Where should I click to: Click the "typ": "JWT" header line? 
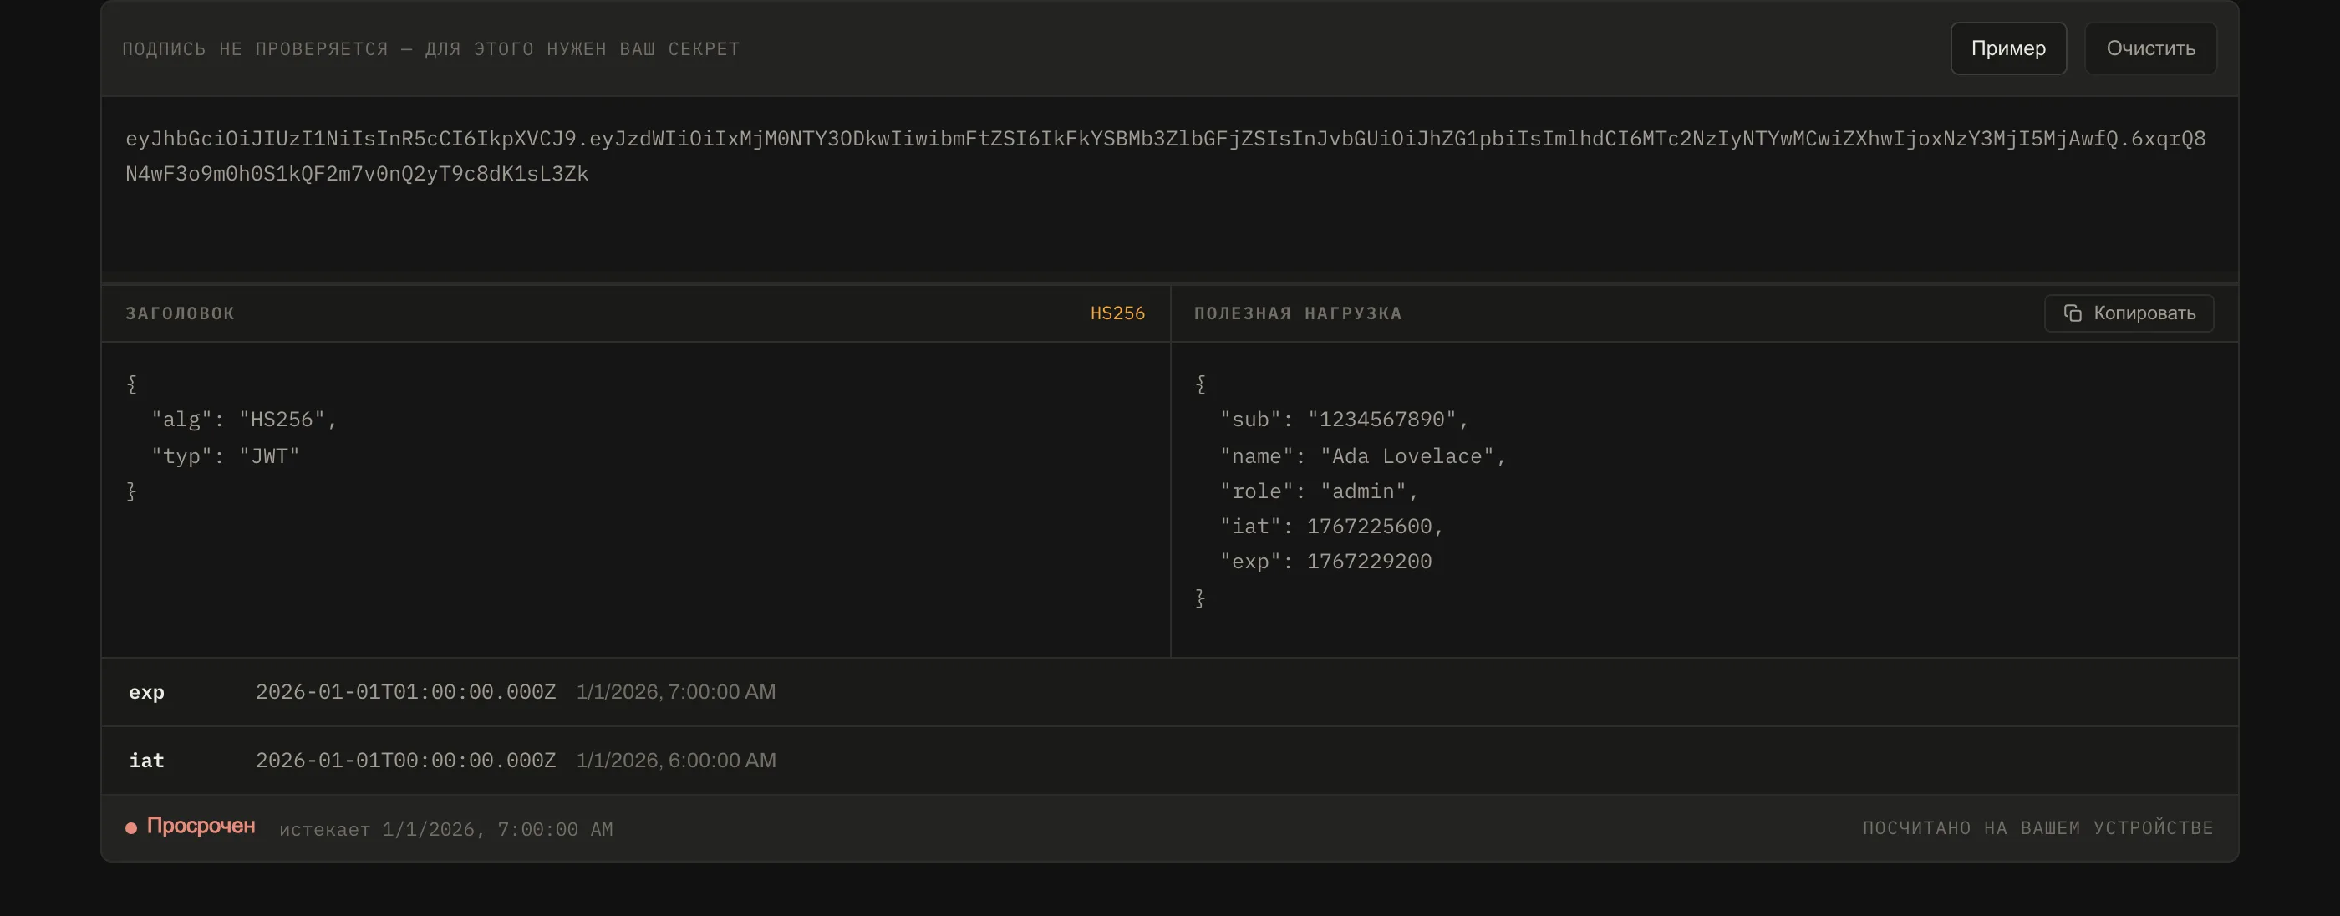[x=226, y=456]
